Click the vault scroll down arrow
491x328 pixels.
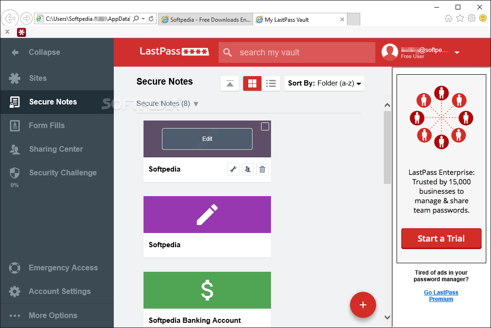point(387,317)
